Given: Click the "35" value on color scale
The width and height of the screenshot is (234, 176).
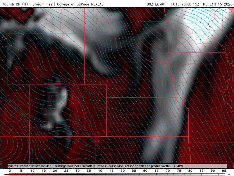Looking at the screenshot, I should [x=89, y=171].
